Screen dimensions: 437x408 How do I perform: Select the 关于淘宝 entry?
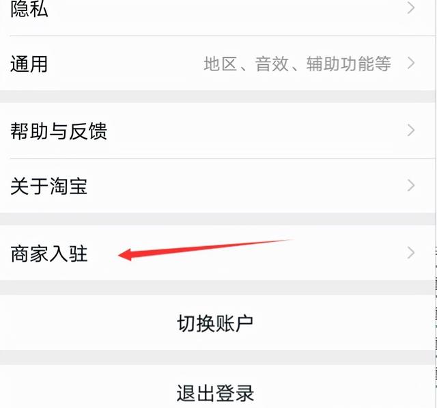pos(217,185)
